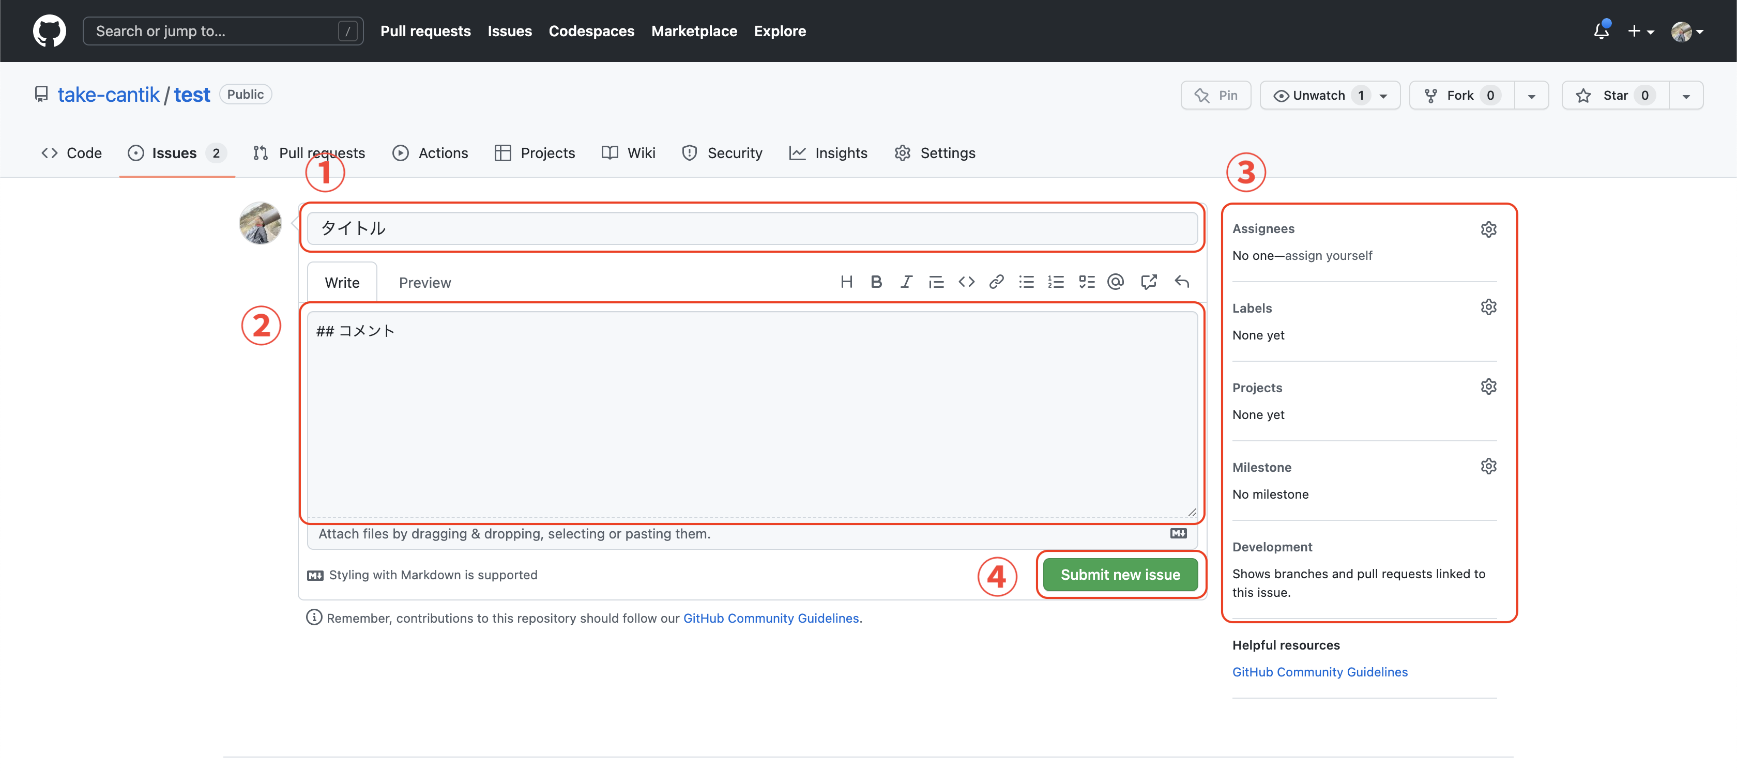The height and width of the screenshot is (771, 1737).
Task: Toggle bold formatting in the comment toolbar
Action: click(x=876, y=282)
